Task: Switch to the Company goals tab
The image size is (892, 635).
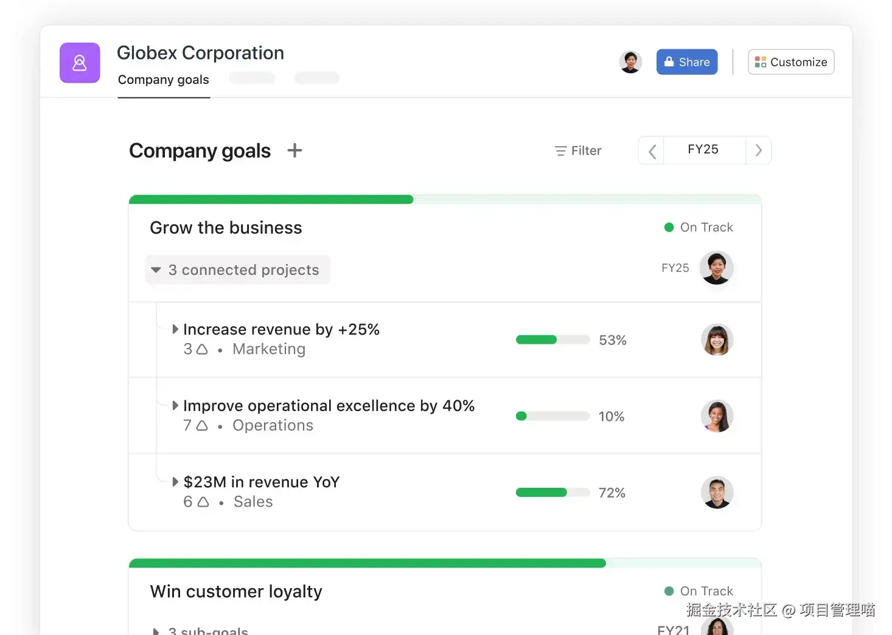Action: [163, 80]
